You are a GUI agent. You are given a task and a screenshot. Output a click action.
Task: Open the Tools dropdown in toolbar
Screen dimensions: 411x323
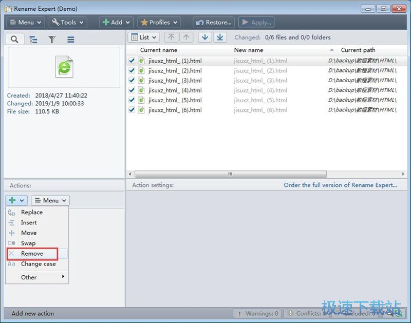click(x=67, y=23)
